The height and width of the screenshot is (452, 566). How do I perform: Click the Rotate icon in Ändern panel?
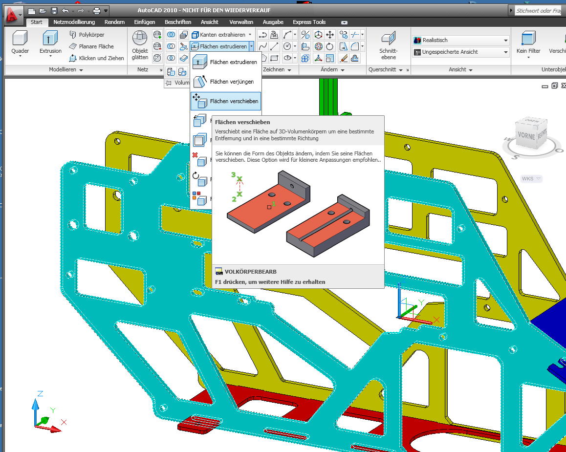point(330,46)
